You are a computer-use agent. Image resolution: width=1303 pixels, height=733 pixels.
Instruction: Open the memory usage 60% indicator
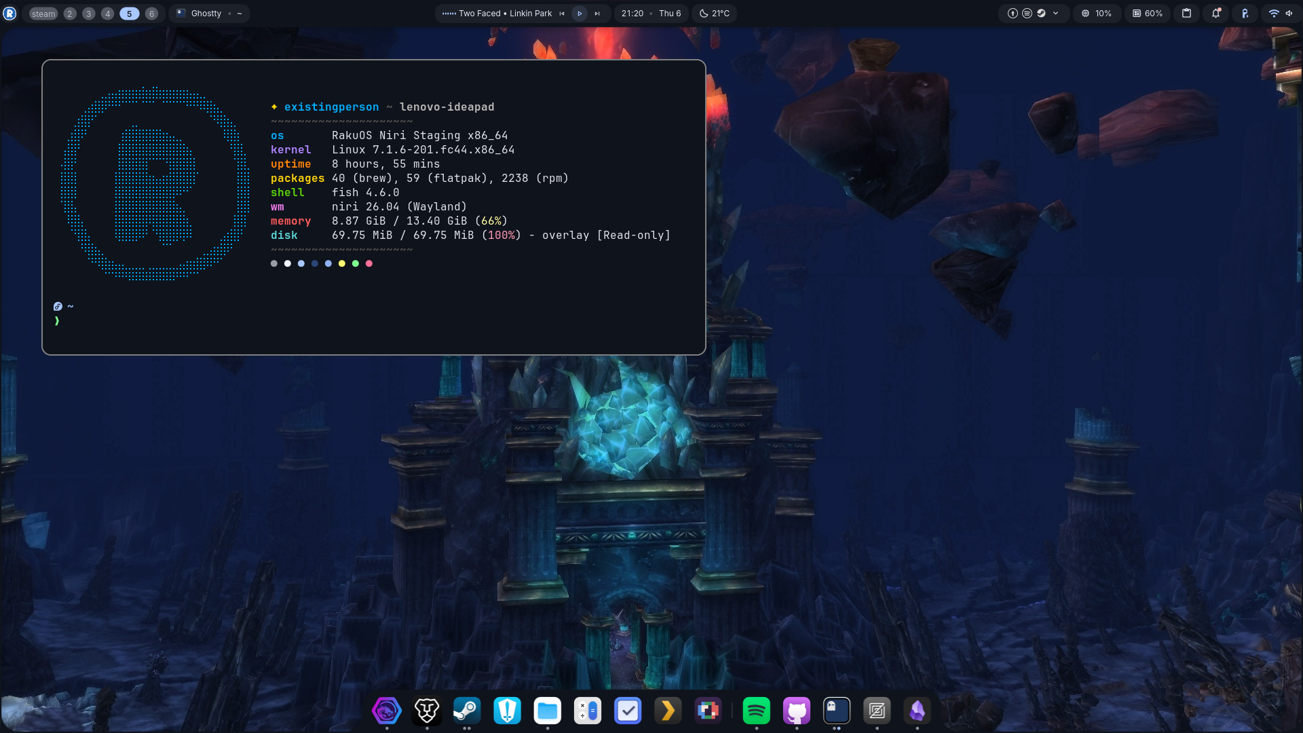tap(1147, 14)
